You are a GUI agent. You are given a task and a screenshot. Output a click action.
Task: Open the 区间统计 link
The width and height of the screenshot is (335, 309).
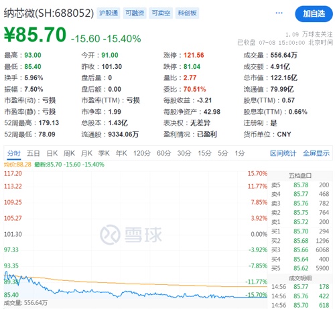point(283,153)
